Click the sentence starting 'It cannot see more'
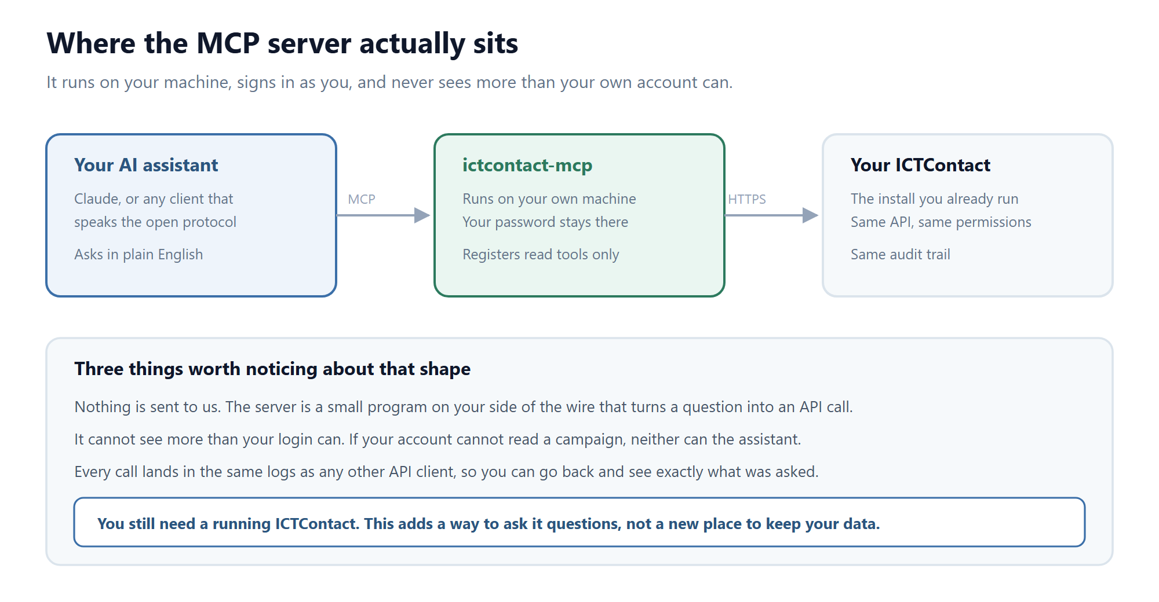1159x602 pixels. coord(438,439)
